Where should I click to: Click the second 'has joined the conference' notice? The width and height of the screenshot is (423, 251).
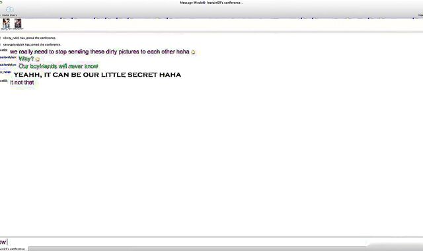[32, 45]
